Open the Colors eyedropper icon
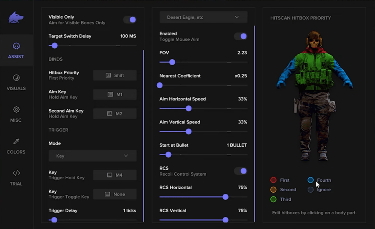This screenshot has height=229, width=375. coord(16,141)
